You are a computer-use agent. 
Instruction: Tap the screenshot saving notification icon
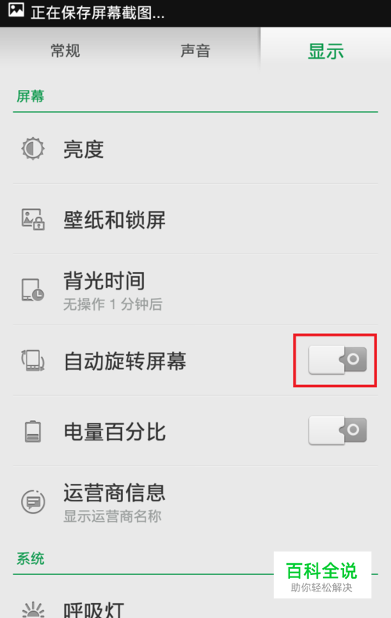[x=16, y=10]
